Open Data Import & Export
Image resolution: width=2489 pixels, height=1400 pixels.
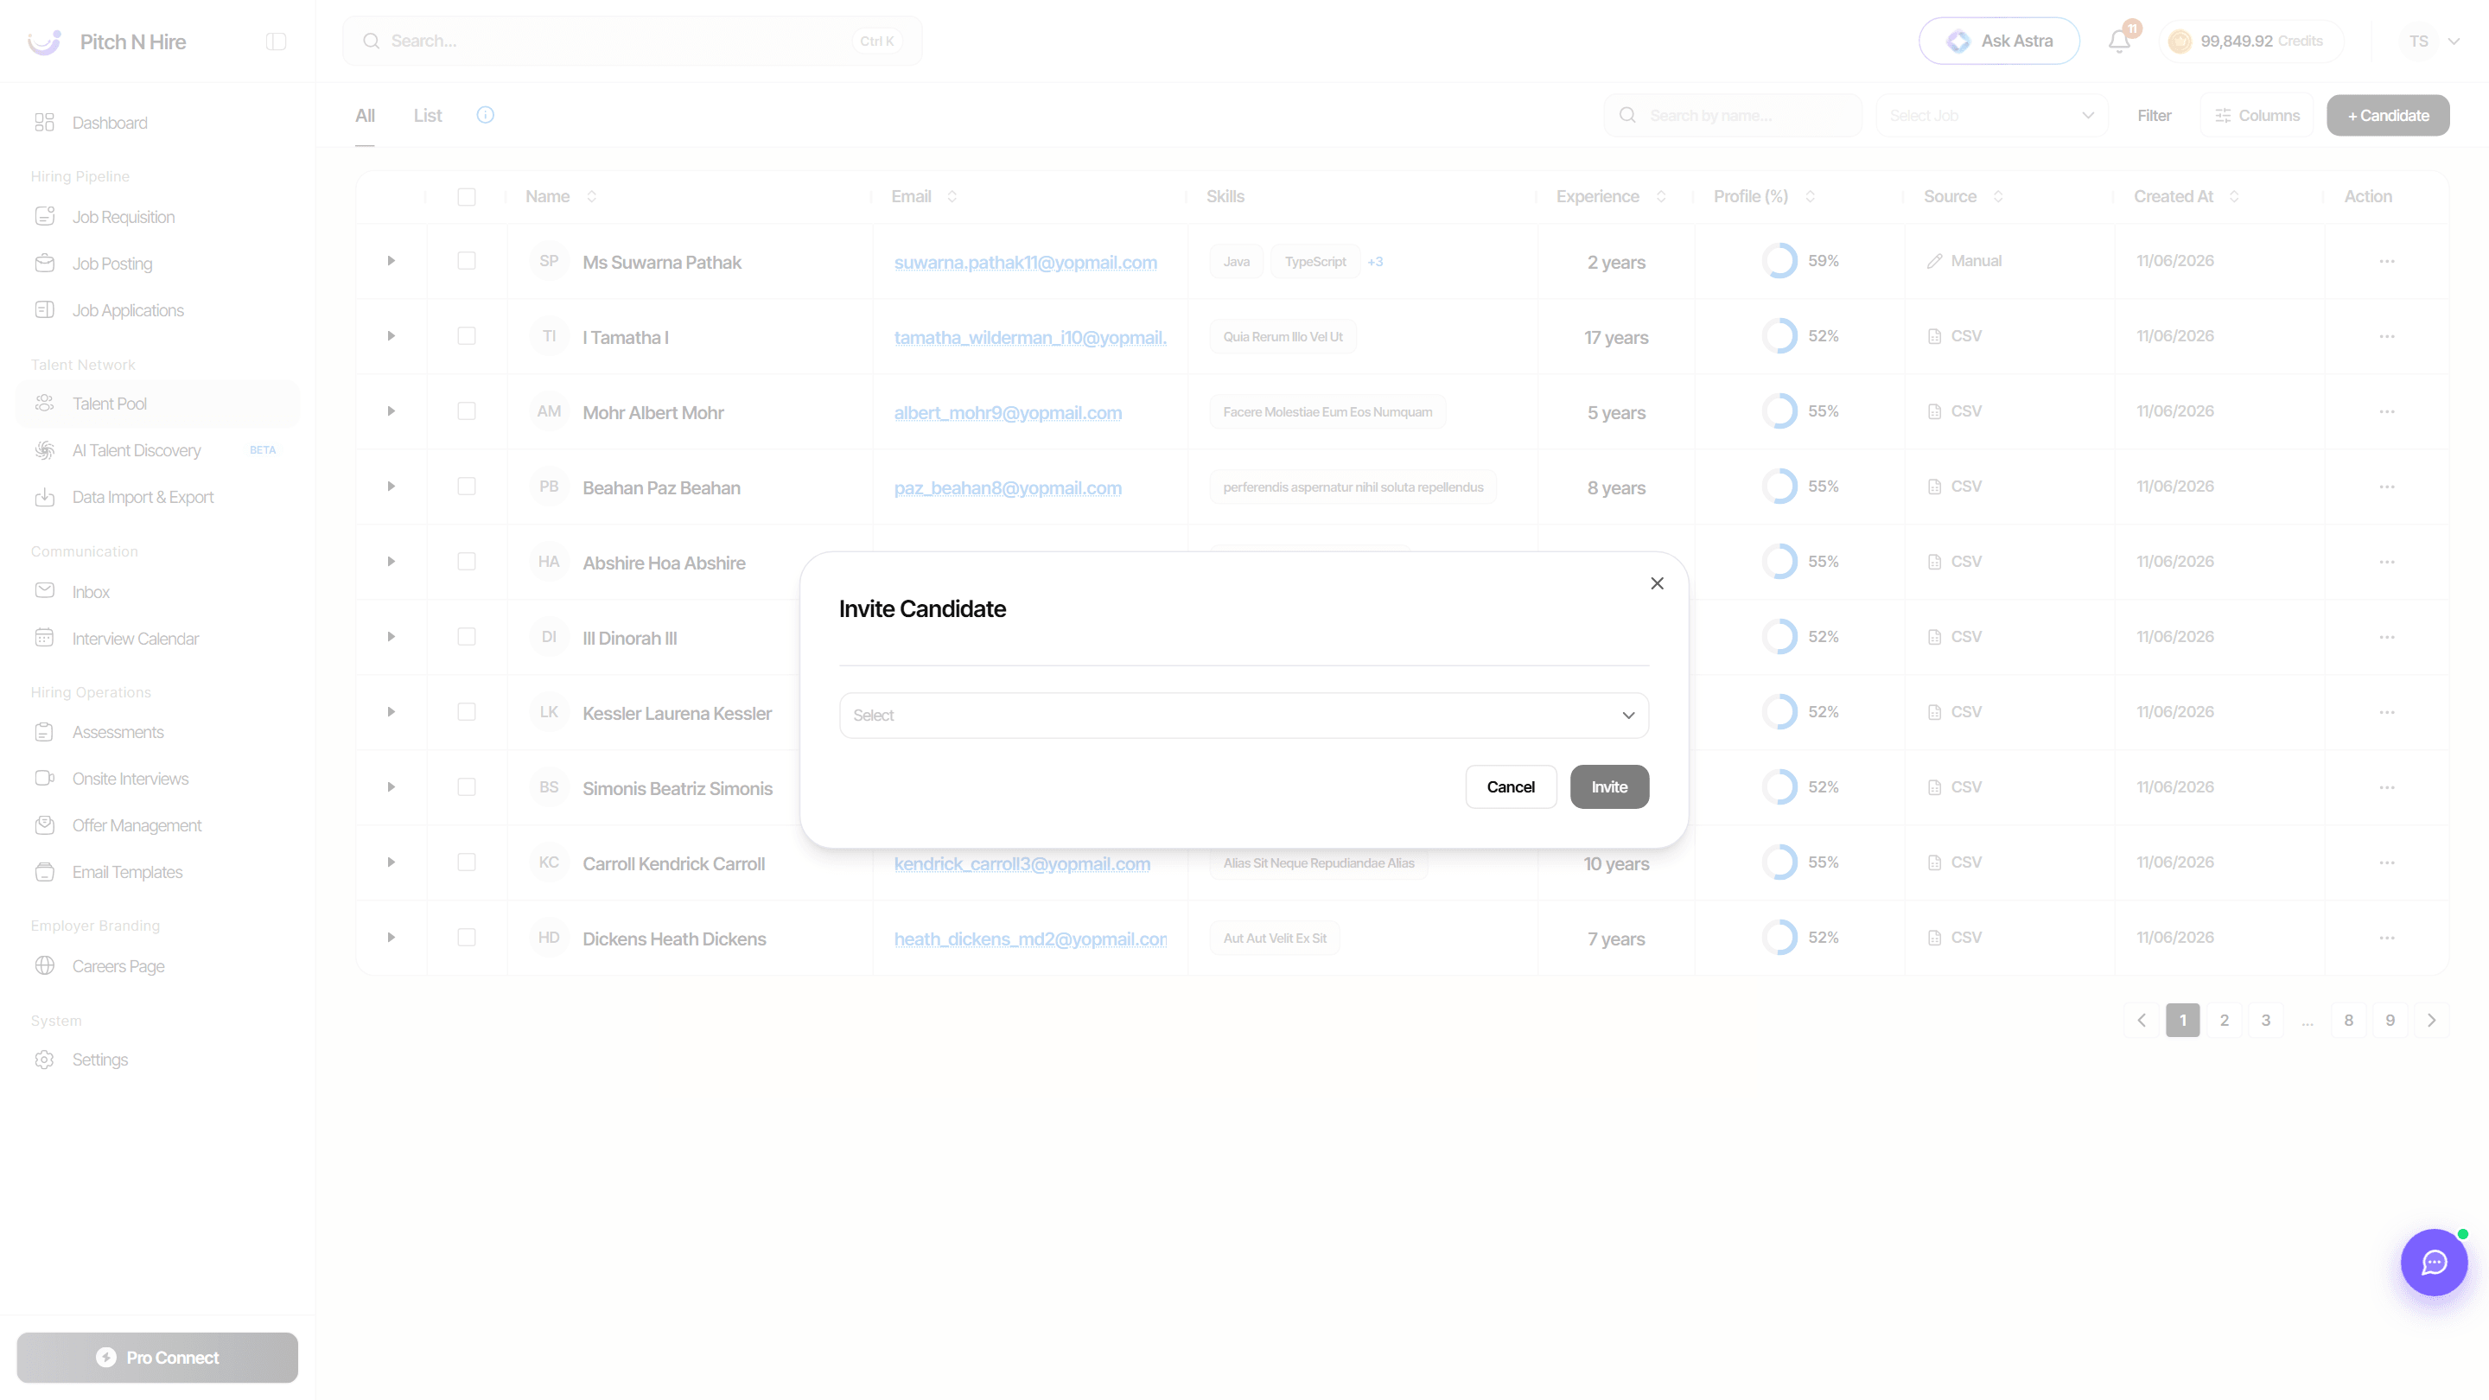coord(157,497)
